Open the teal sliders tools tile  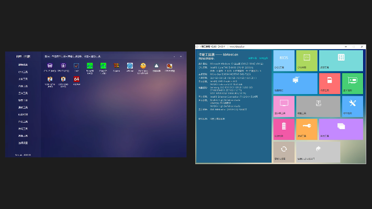coord(341,60)
